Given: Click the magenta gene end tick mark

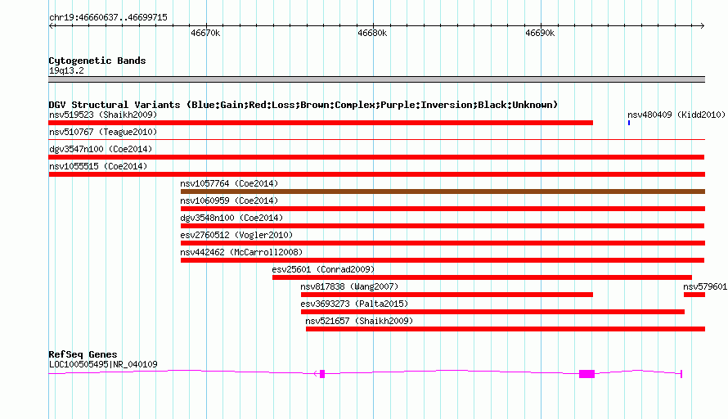Looking at the screenshot, I should coord(681,374).
